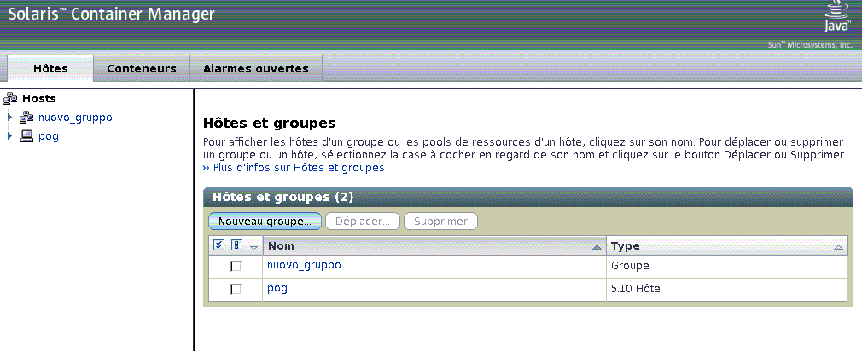Sort by Type using its sort triangle
The image size is (862, 351).
click(838, 248)
